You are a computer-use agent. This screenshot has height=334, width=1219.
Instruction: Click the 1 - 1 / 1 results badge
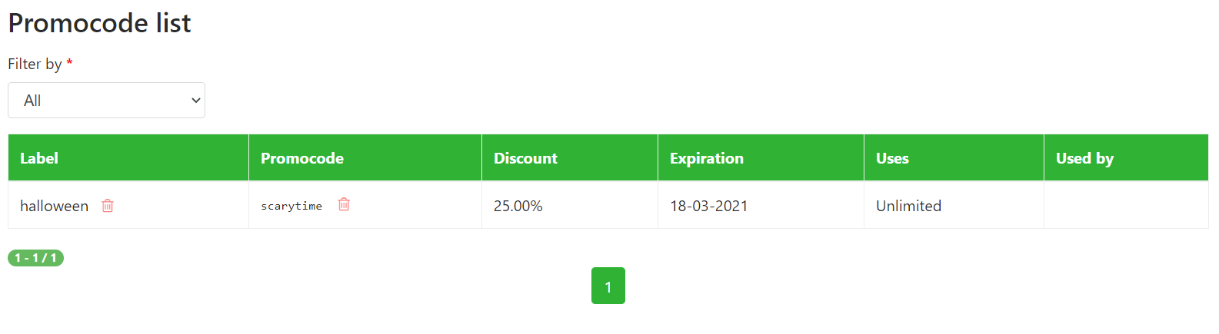click(35, 258)
